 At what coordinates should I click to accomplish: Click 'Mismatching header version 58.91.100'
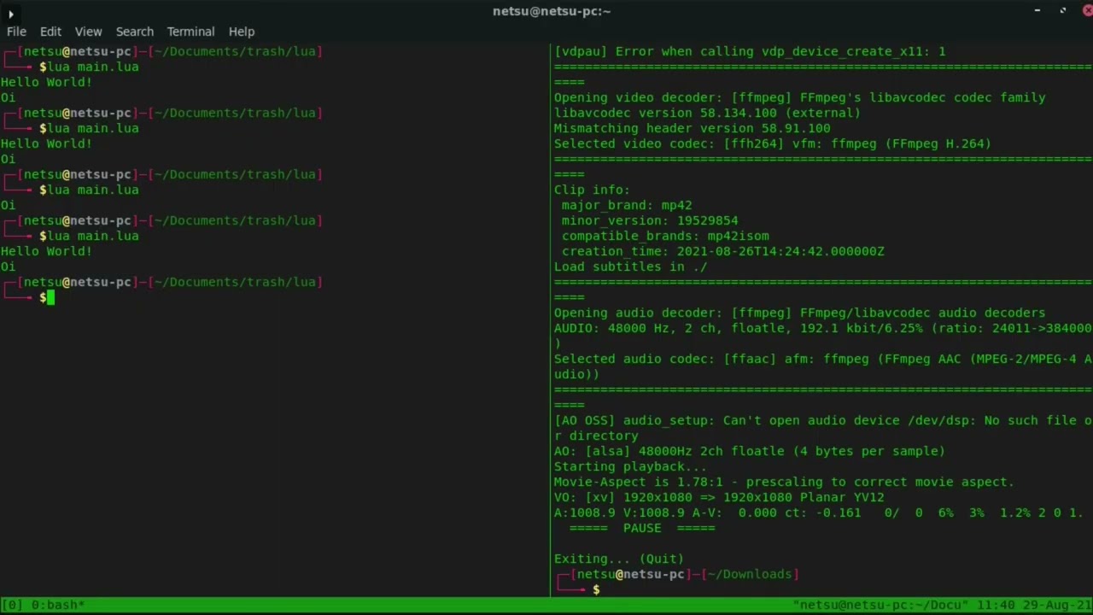[x=692, y=128]
